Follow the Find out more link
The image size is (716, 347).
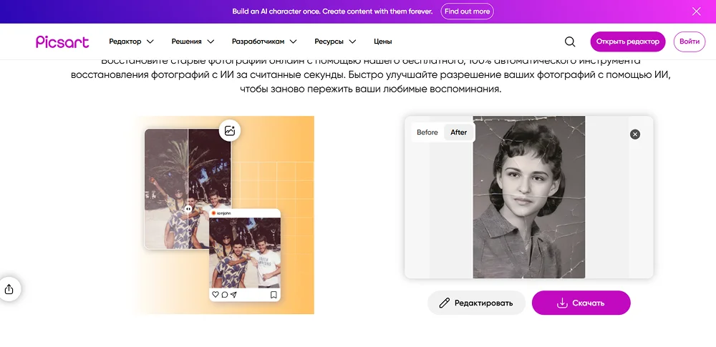click(467, 11)
